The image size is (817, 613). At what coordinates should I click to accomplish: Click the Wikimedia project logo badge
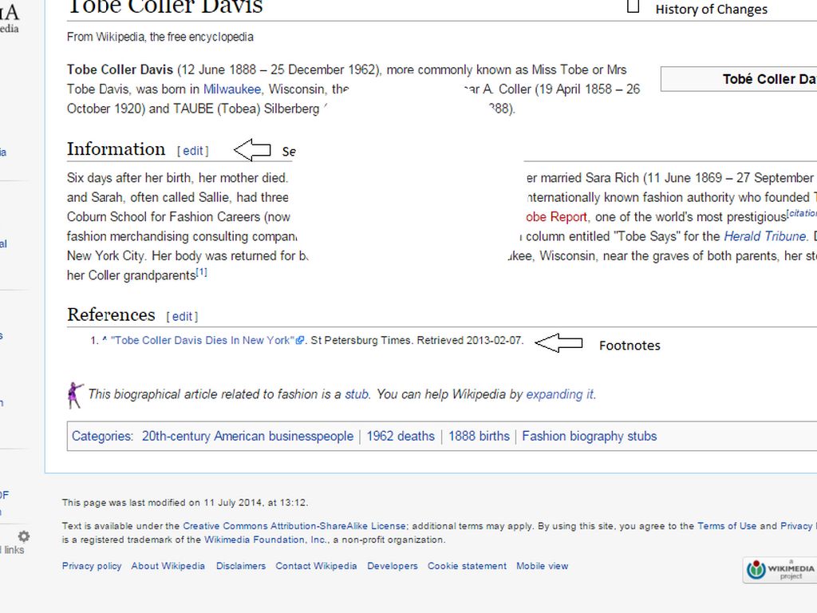pyautogui.click(x=780, y=569)
